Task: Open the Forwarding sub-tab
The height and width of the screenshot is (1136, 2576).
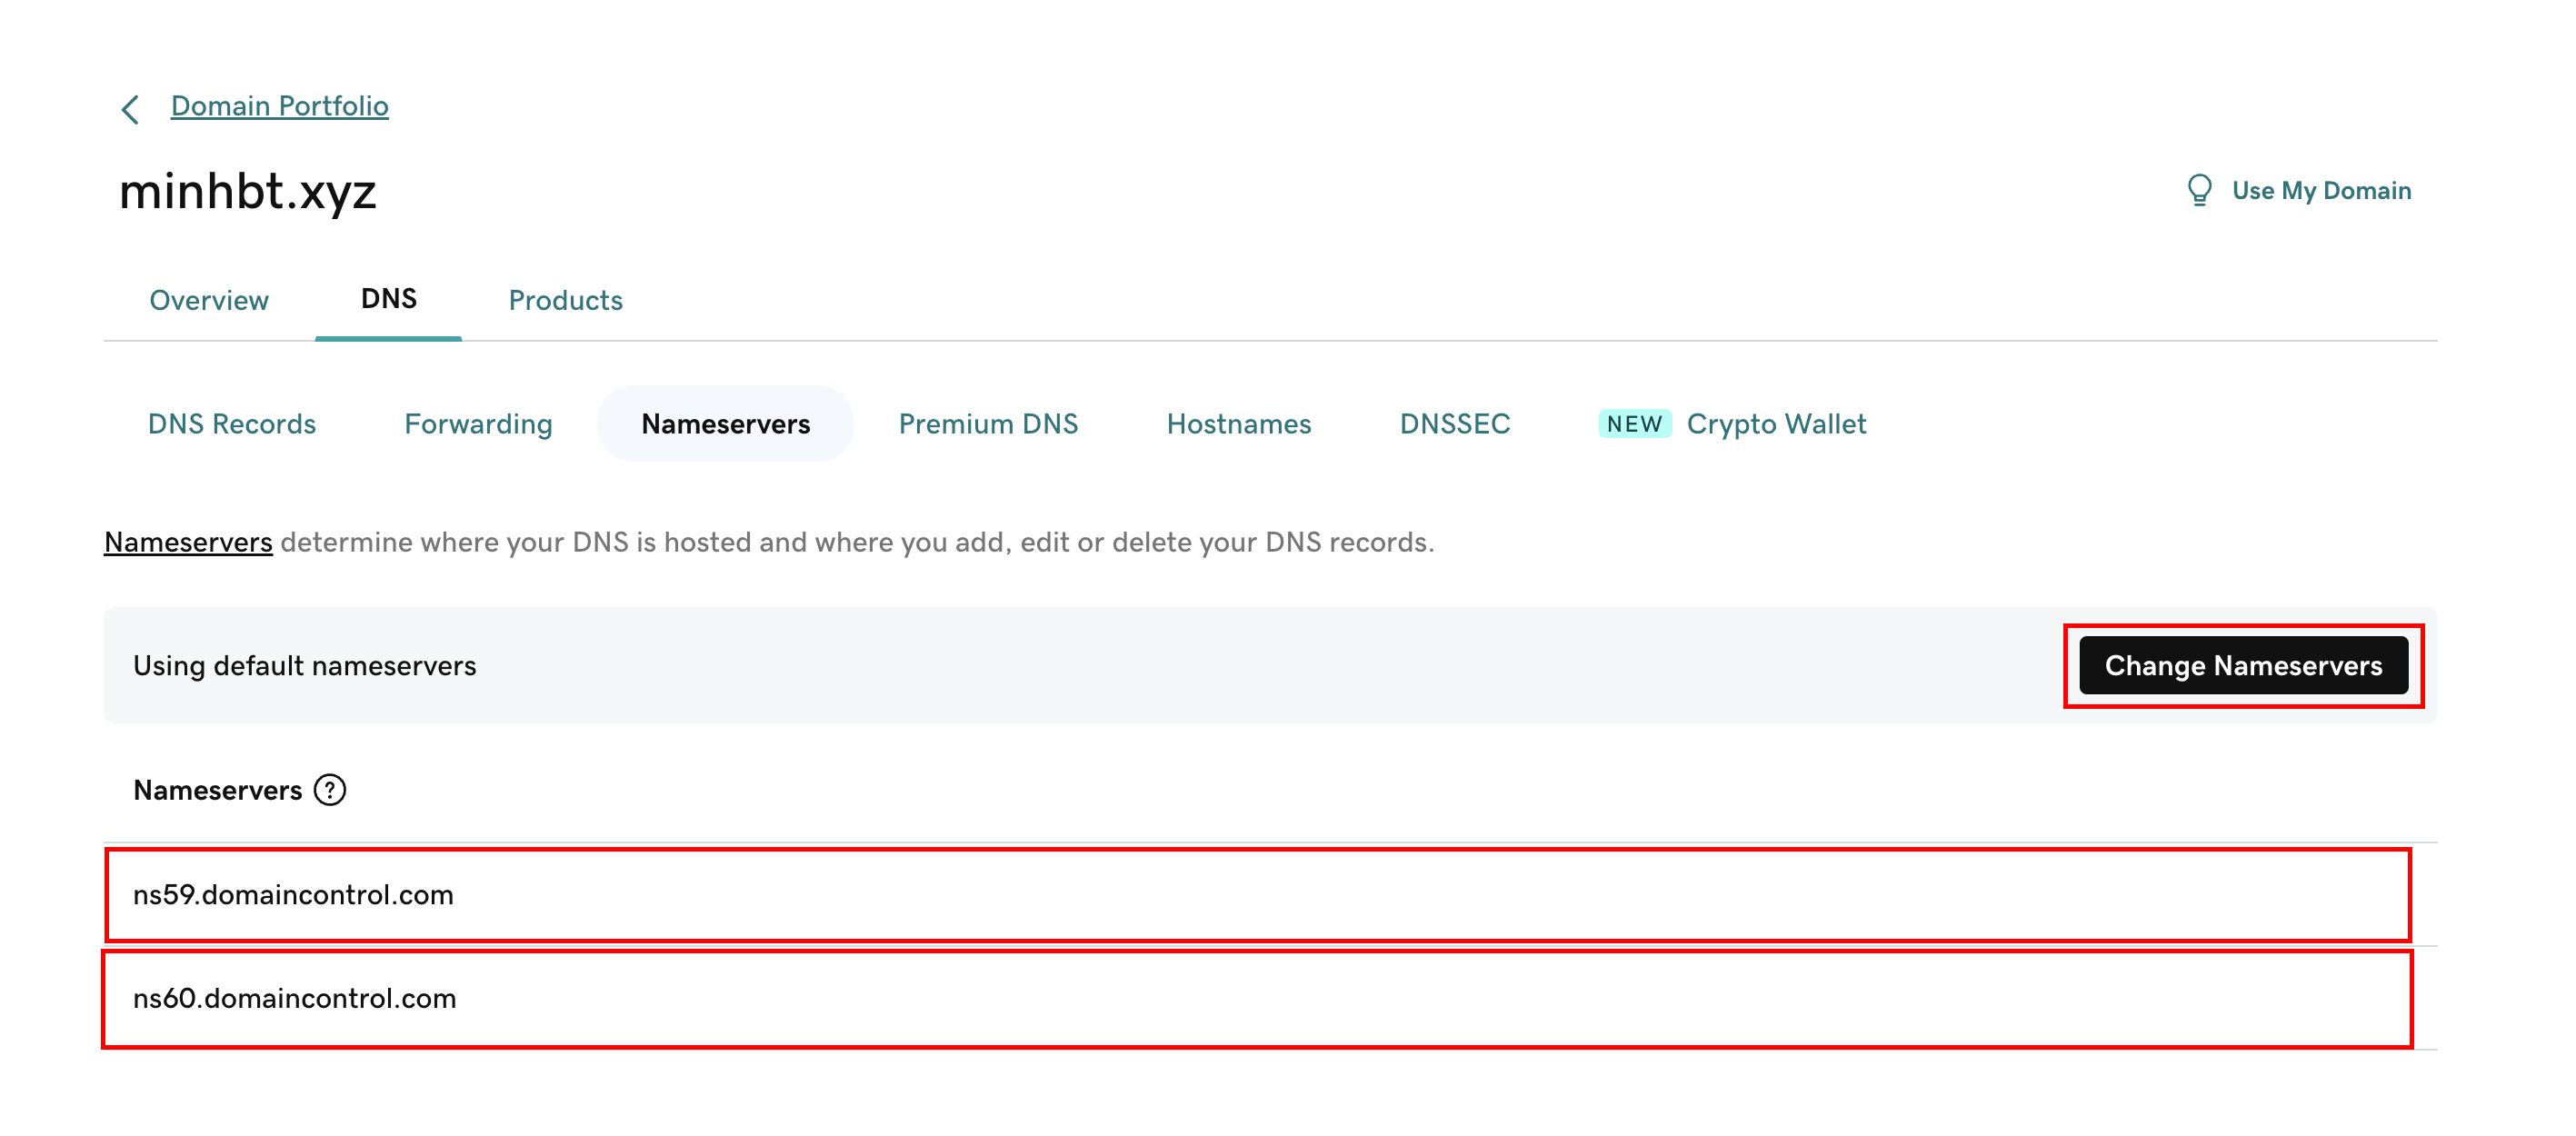Action: coord(478,424)
